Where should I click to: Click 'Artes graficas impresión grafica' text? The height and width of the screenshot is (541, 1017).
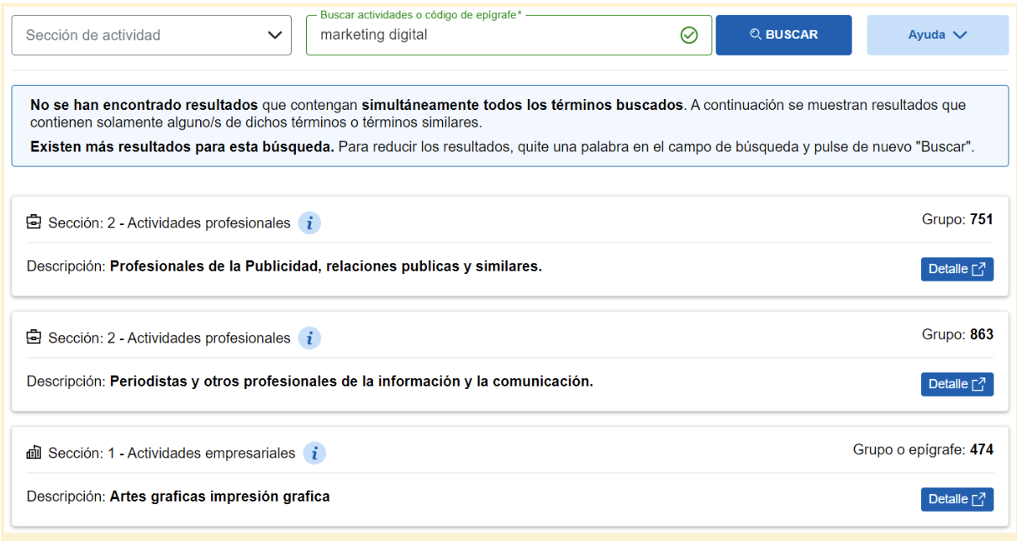click(219, 496)
